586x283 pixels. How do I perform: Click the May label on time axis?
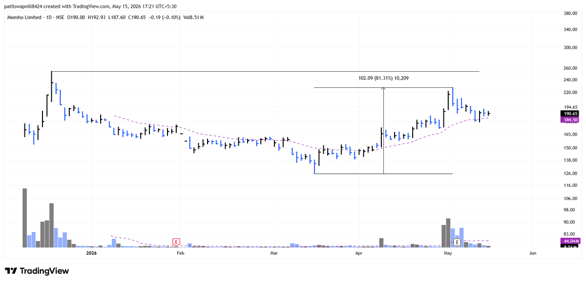[x=448, y=253]
